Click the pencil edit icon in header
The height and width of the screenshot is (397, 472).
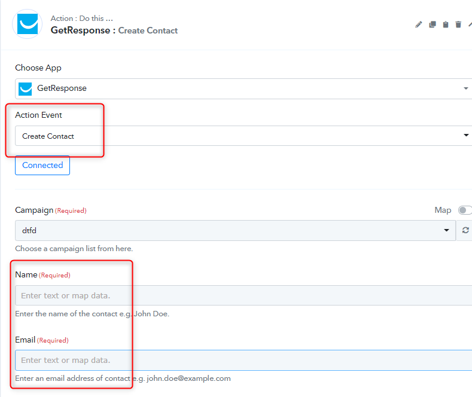click(418, 25)
